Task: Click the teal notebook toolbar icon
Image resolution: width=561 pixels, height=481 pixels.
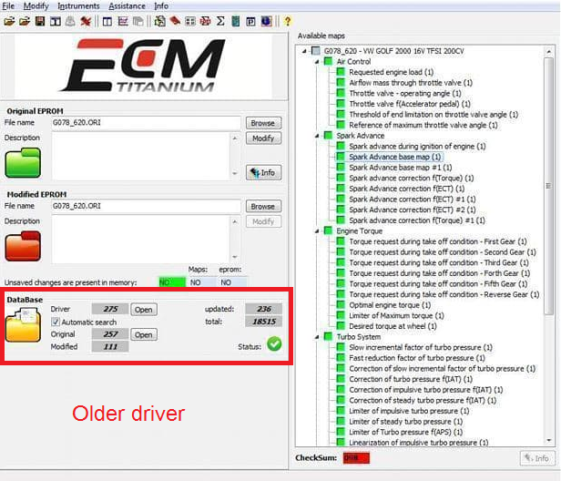Action: pos(235,21)
